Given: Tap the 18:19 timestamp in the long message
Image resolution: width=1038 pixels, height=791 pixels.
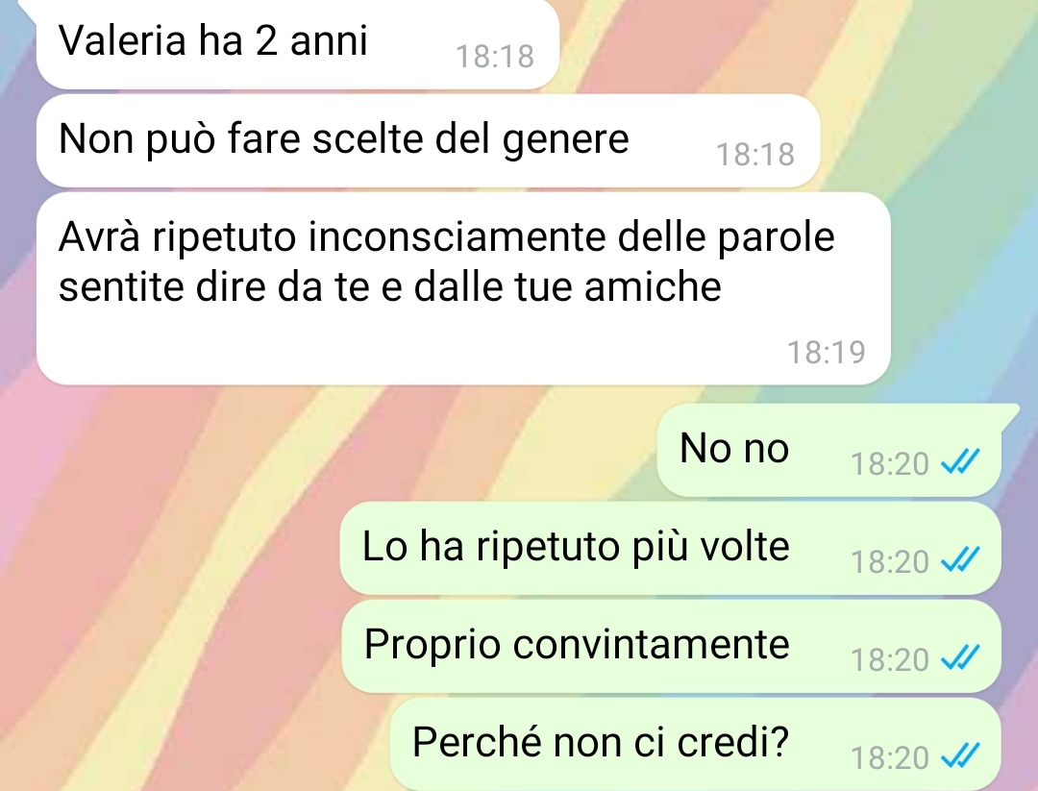Looking at the screenshot, I should coord(827,352).
